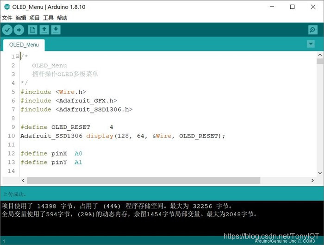
Task: Click '#define OLED_RESET' on line 9
Action: 55,127
